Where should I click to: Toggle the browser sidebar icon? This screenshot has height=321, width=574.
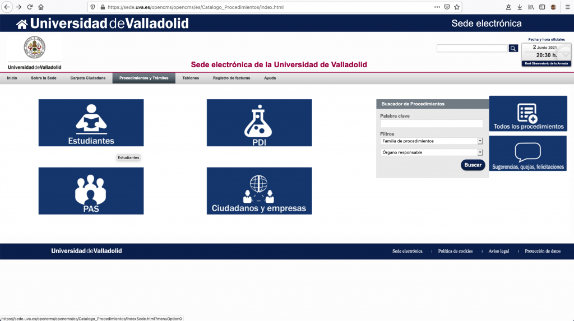click(542, 7)
